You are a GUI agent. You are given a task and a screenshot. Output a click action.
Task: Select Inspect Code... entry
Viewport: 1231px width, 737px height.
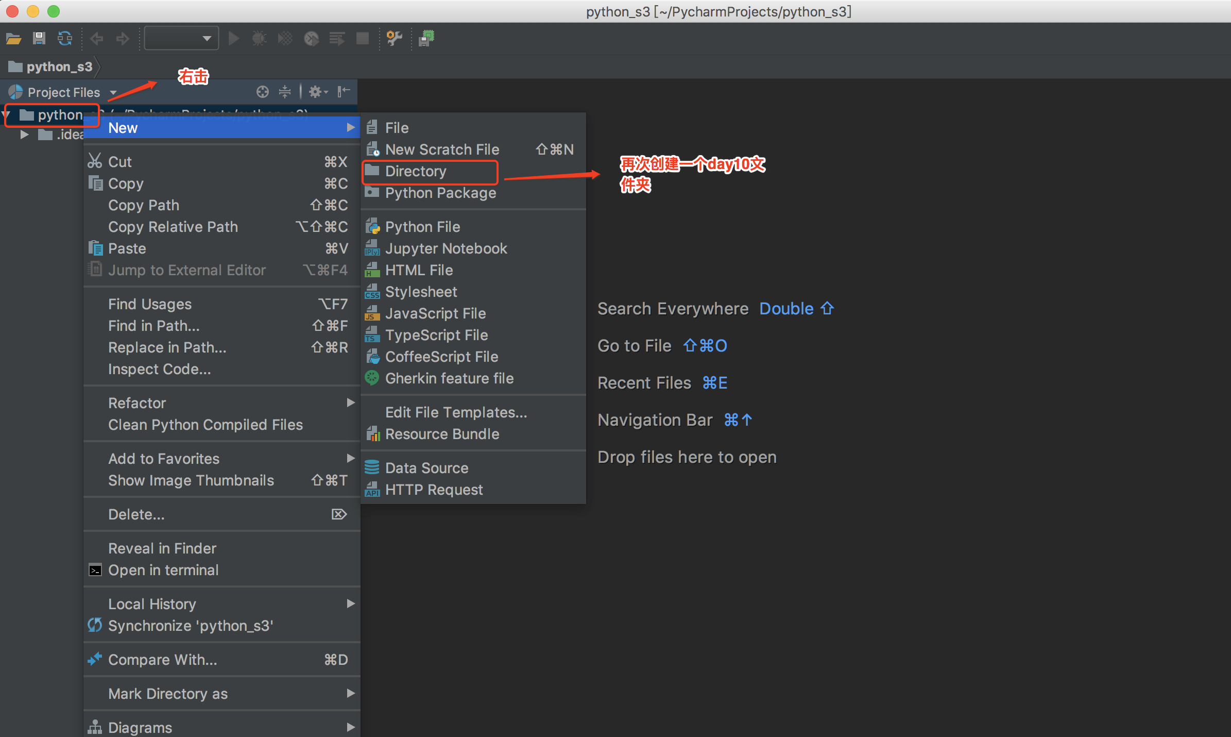222,369
